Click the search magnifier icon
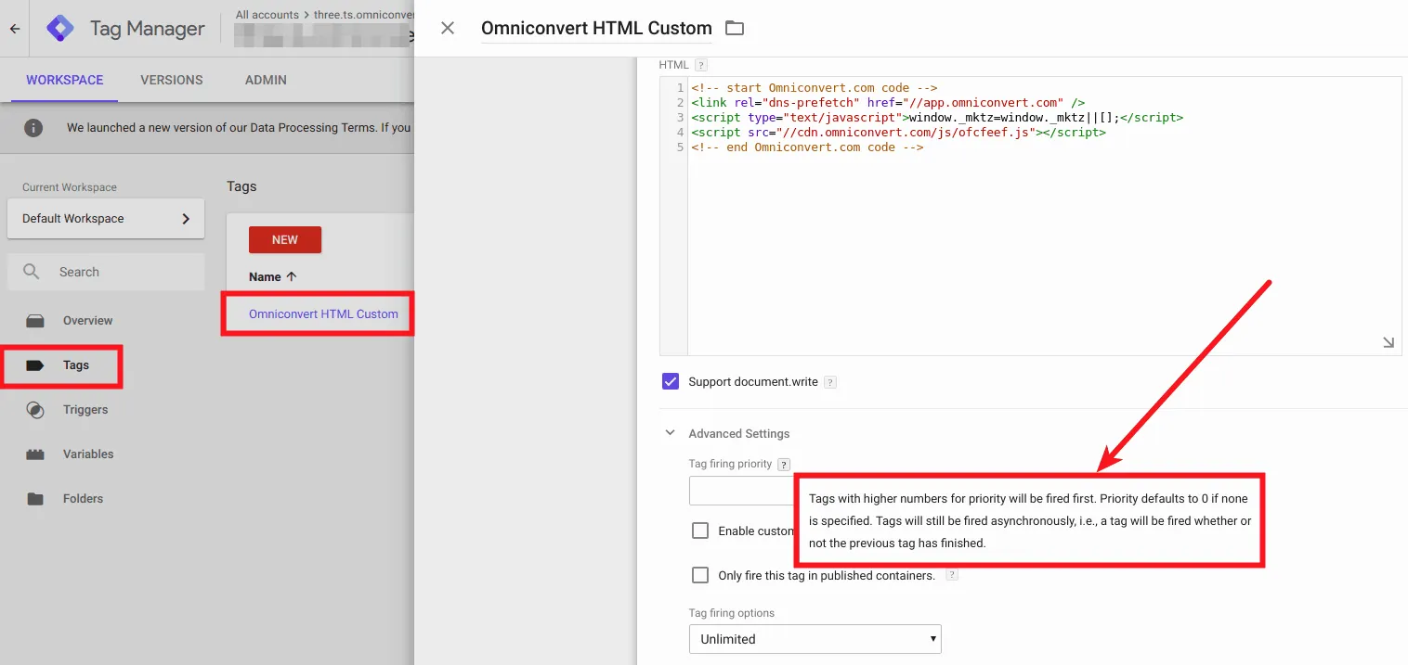The height and width of the screenshot is (665, 1408). pyautogui.click(x=32, y=272)
